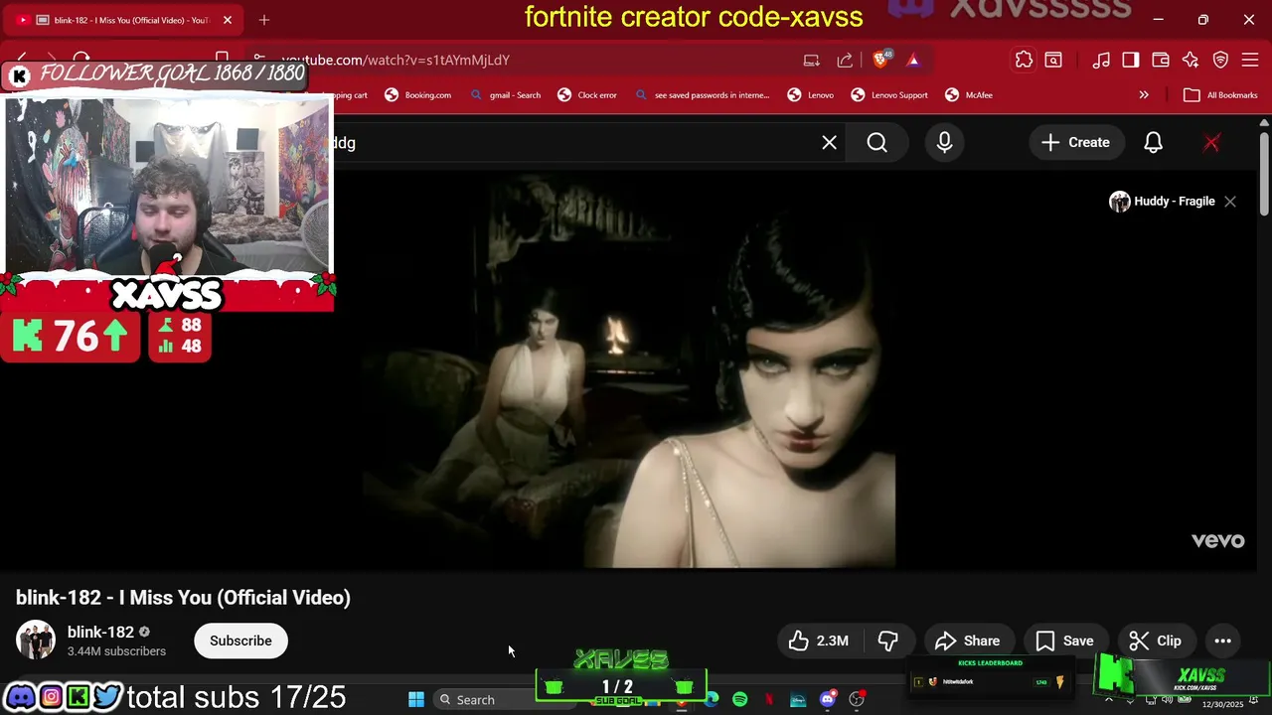This screenshot has height=715, width=1272.
Task: Open Brave Shields lion icon
Action: tap(881, 60)
